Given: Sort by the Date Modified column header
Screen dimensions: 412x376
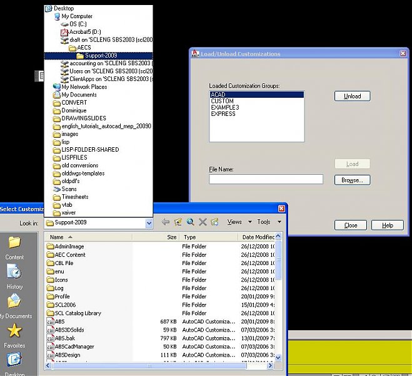Looking at the screenshot, I should pyautogui.click(x=257, y=237).
